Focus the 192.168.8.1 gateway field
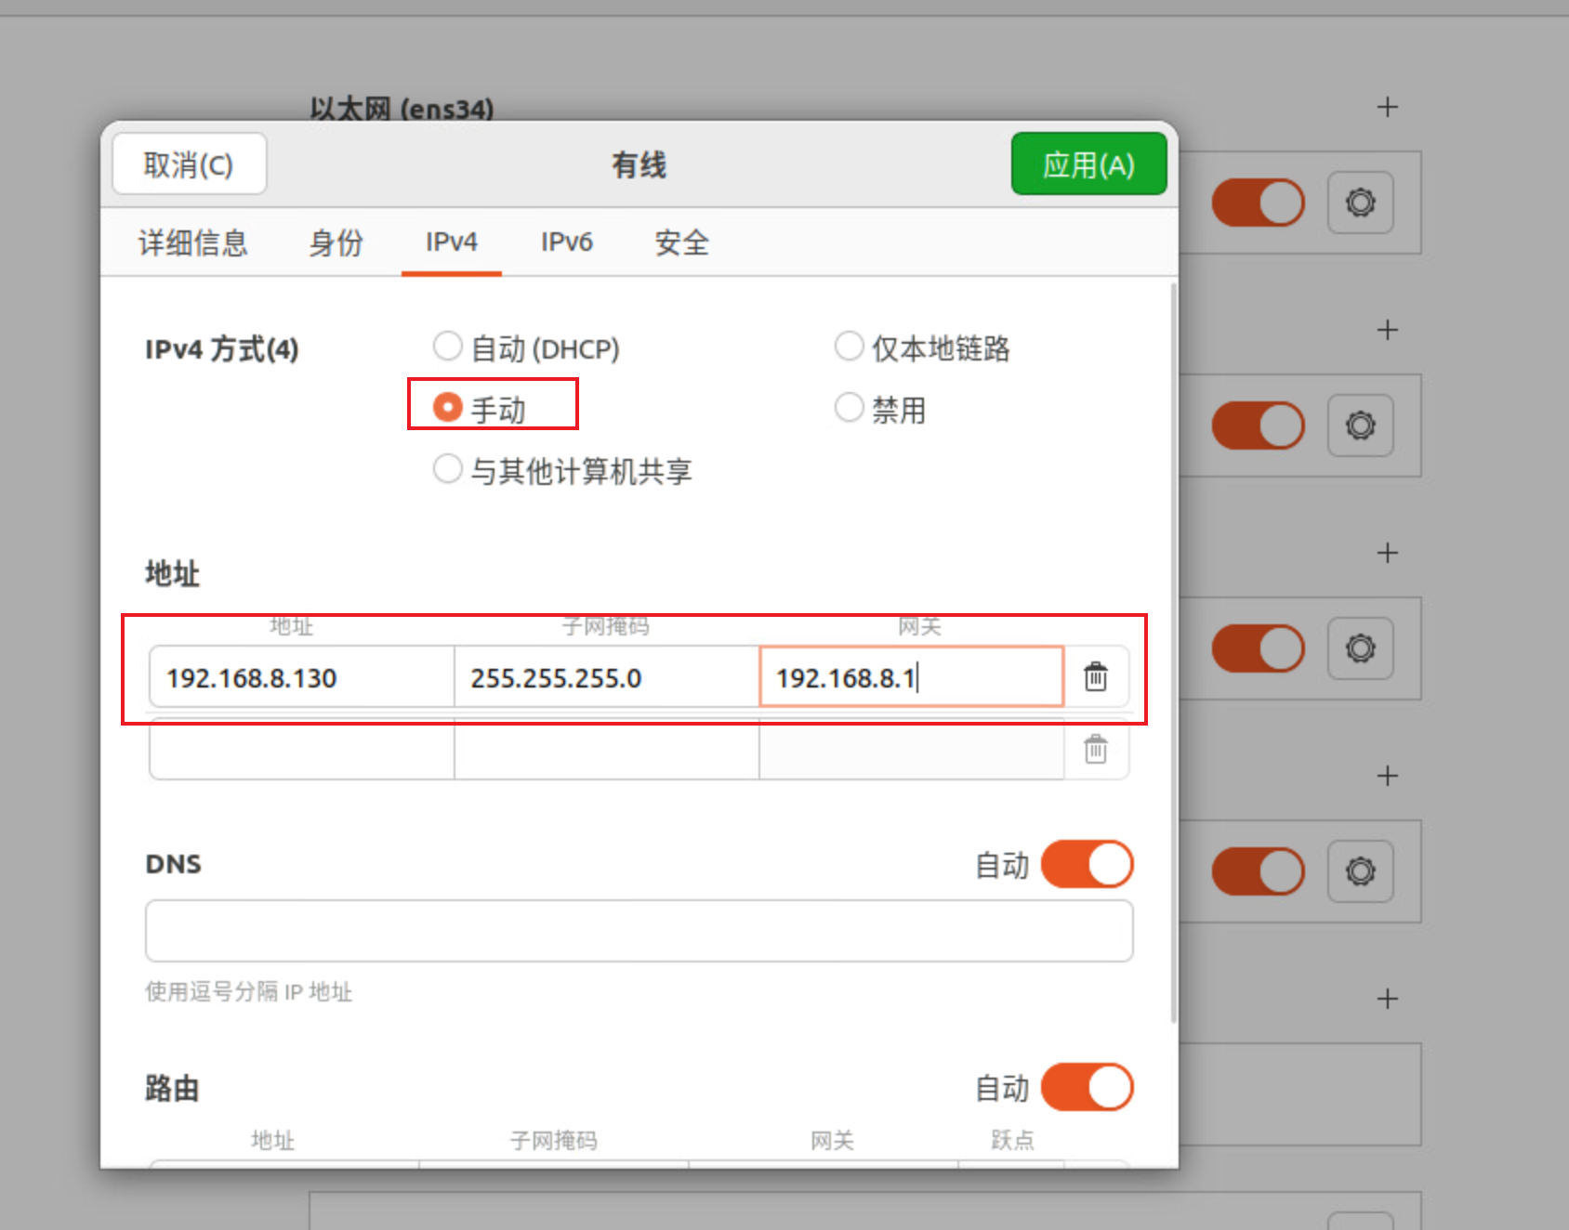This screenshot has width=1569, height=1230. pos(911,677)
